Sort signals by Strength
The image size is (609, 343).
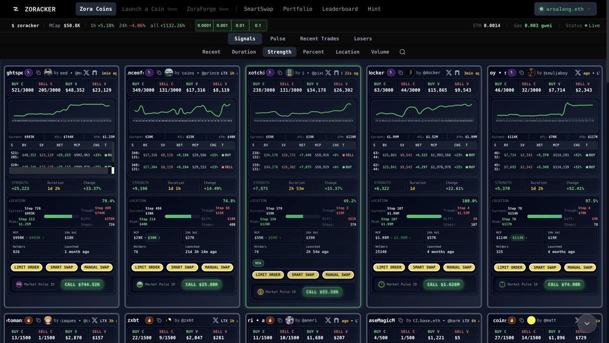[x=280, y=52]
